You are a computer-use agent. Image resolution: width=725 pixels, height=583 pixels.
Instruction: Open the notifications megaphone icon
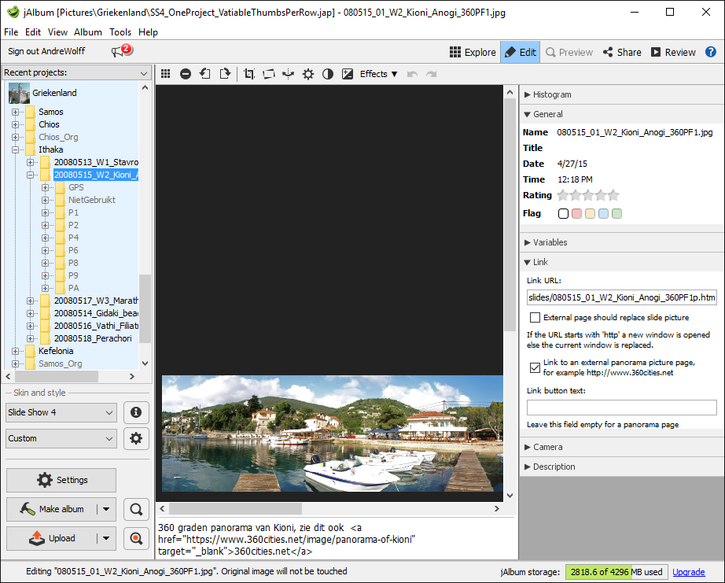click(121, 50)
